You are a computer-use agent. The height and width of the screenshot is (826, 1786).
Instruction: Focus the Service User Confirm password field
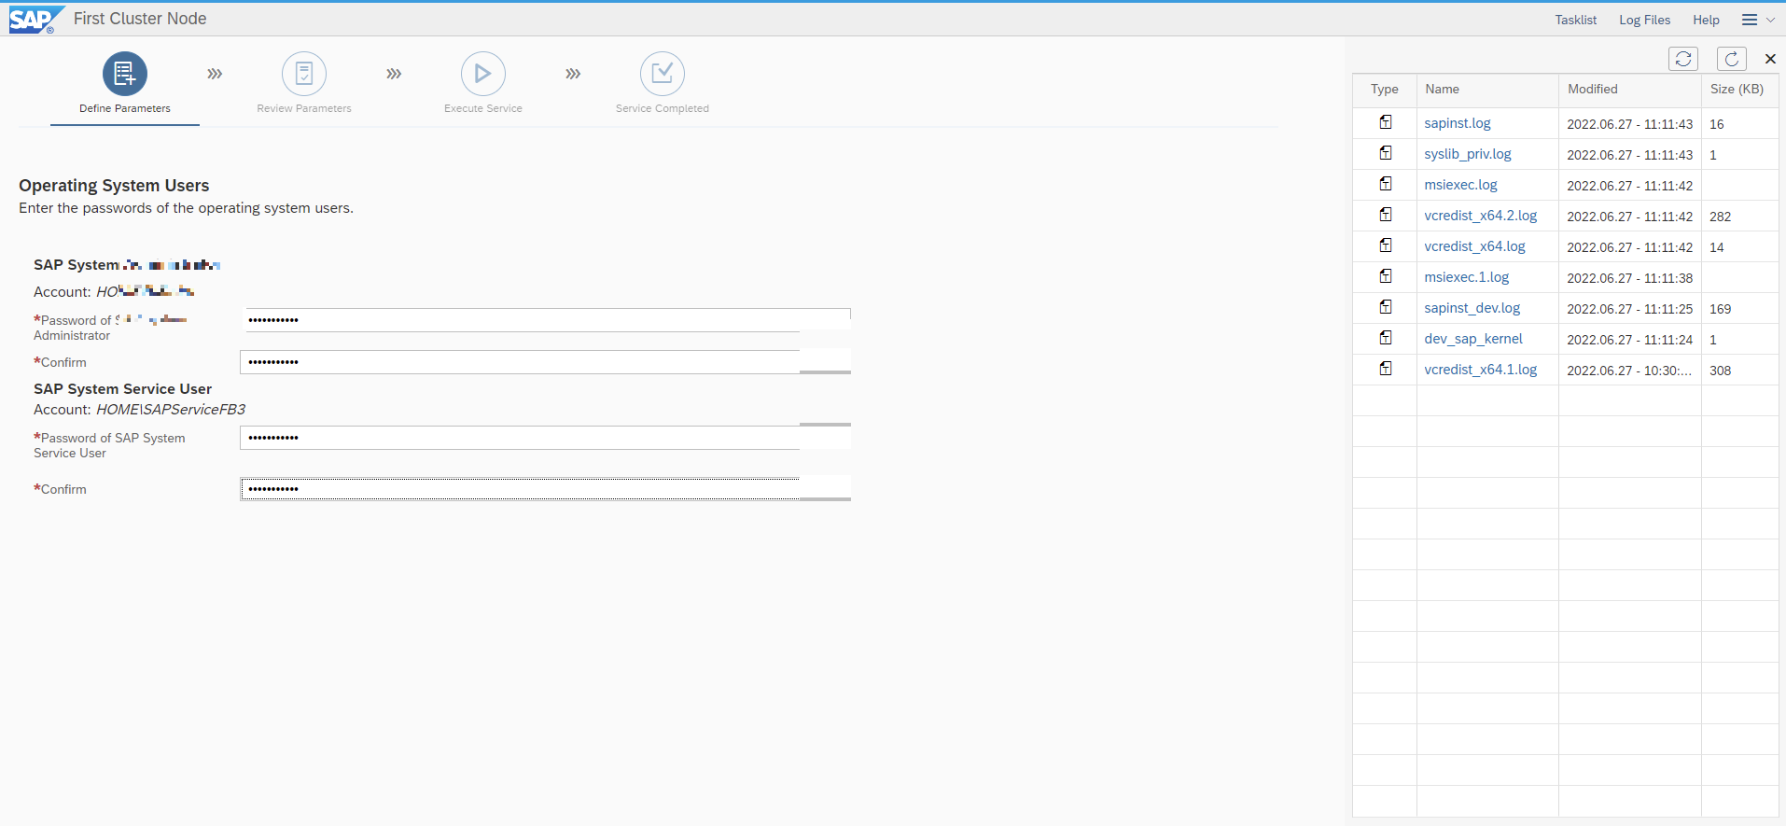click(545, 489)
